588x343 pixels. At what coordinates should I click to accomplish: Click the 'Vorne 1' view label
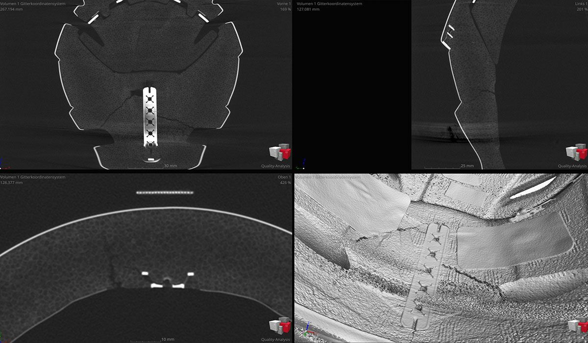[283, 4]
